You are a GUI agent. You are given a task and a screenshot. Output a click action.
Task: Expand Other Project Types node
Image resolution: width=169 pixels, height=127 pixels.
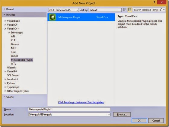point(5,91)
